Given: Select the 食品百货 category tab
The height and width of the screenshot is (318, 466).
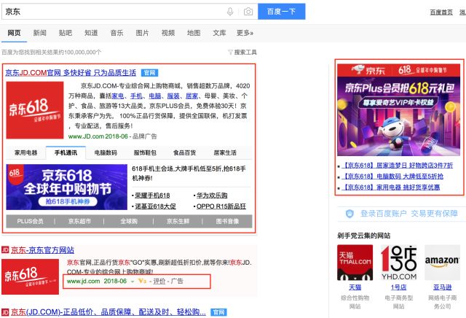Looking at the screenshot, I should [184, 152].
